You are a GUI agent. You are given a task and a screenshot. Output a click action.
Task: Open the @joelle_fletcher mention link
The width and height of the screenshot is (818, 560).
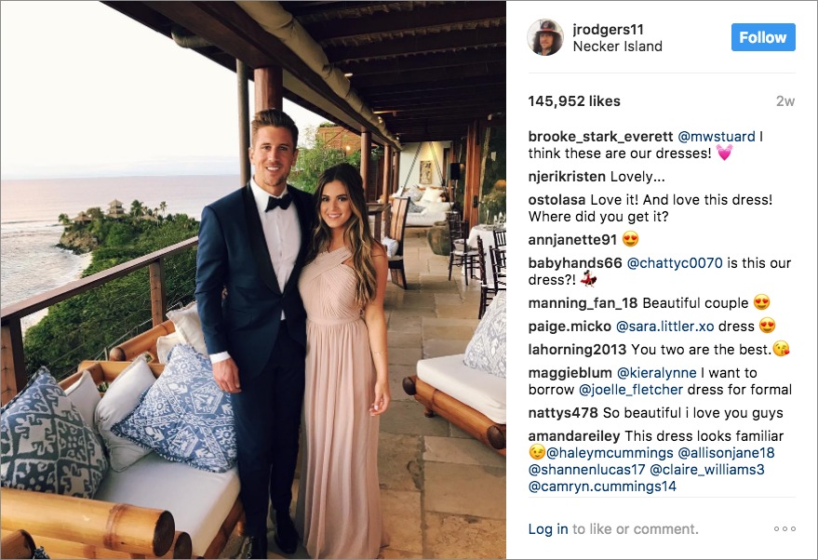(631, 390)
